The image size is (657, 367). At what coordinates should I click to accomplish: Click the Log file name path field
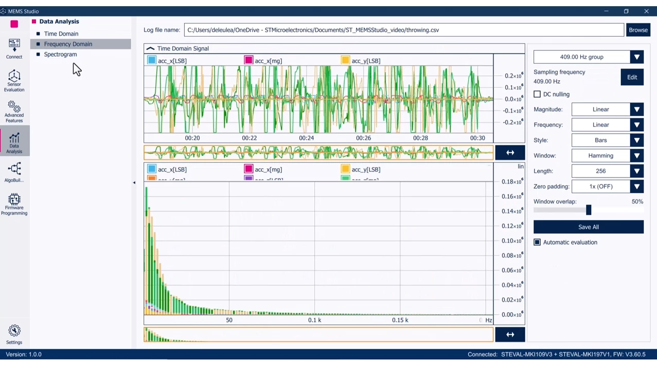coord(404,30)
